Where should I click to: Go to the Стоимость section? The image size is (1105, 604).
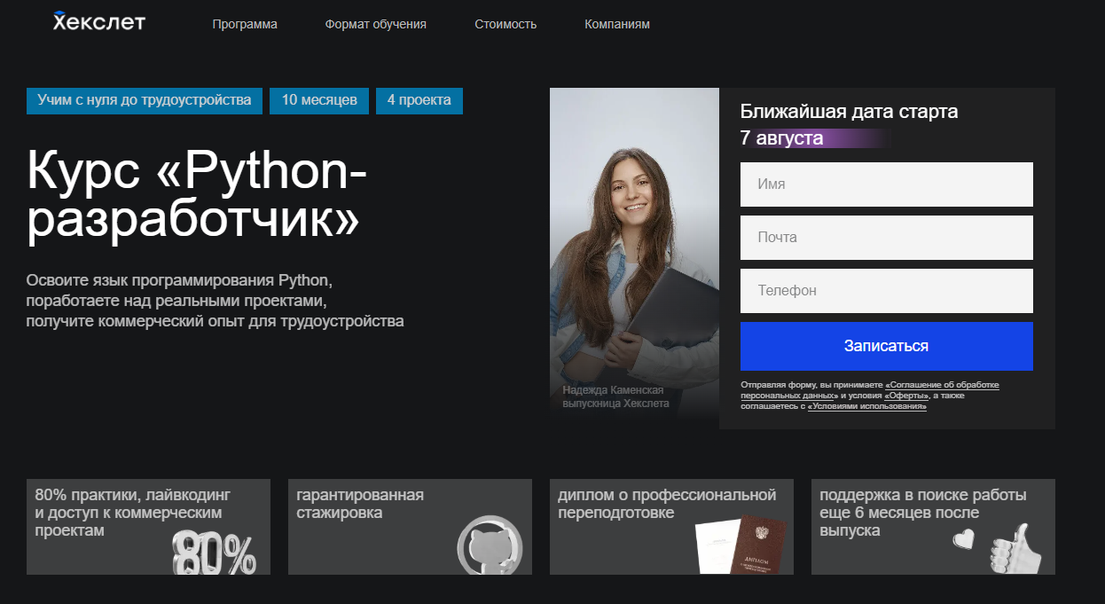click(505, 24)
